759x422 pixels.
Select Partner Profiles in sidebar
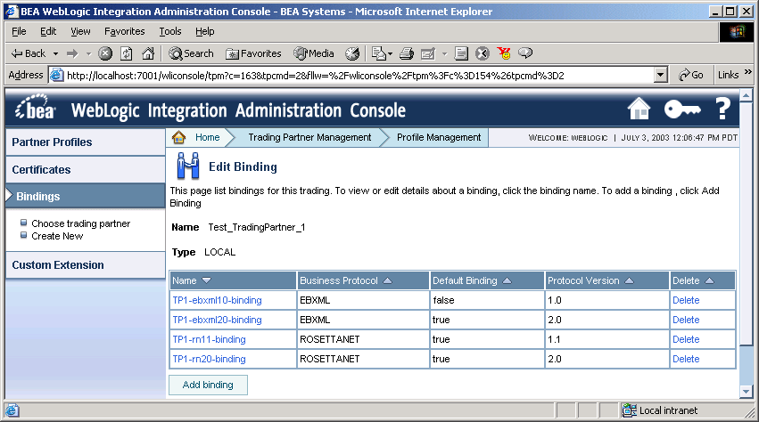[x=86, y=142]
